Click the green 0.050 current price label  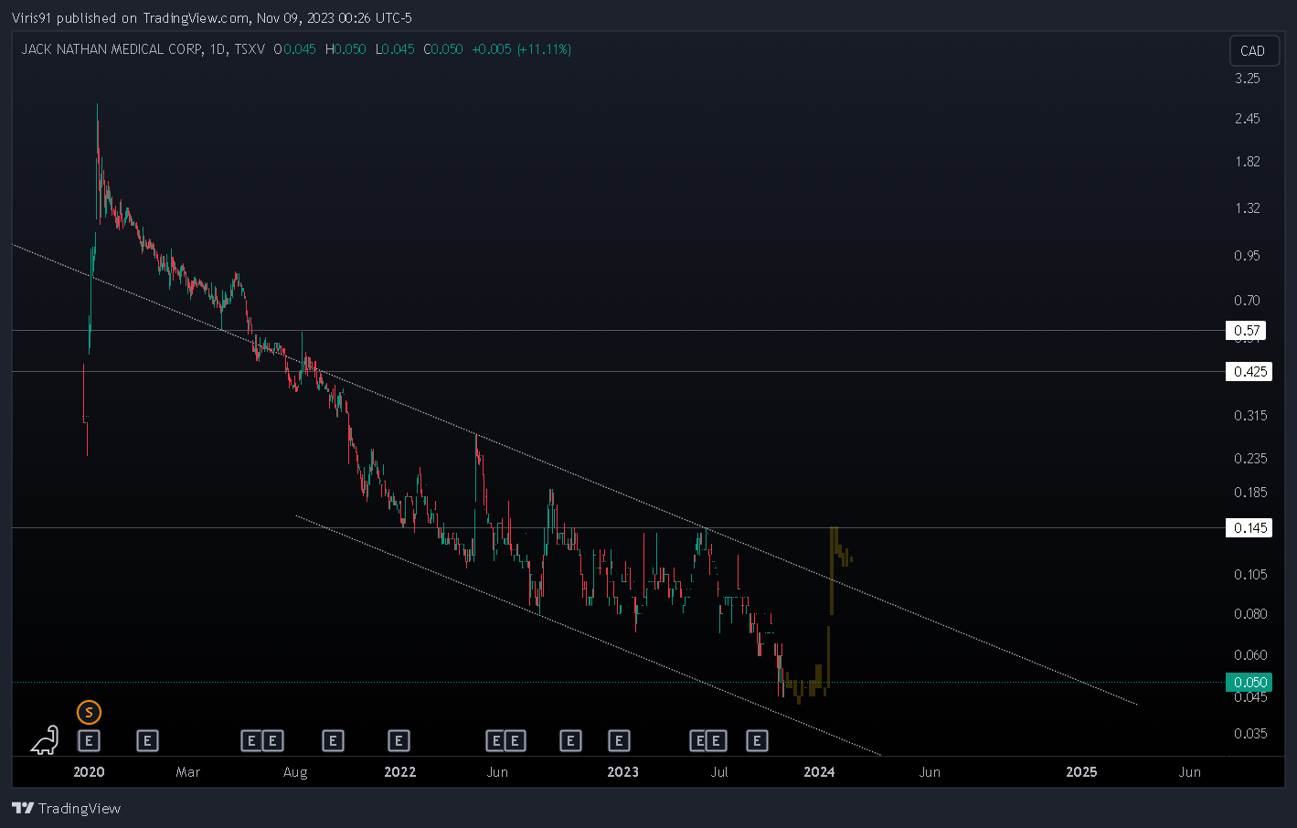tap(1249, 682)
